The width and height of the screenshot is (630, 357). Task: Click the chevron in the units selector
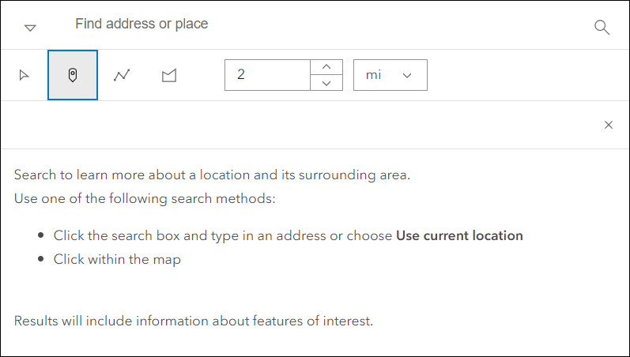coord(408,75)
